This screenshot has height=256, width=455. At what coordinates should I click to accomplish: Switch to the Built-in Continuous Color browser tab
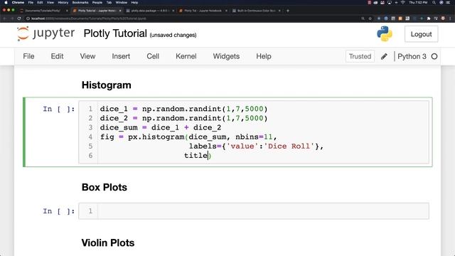point(256,11)
